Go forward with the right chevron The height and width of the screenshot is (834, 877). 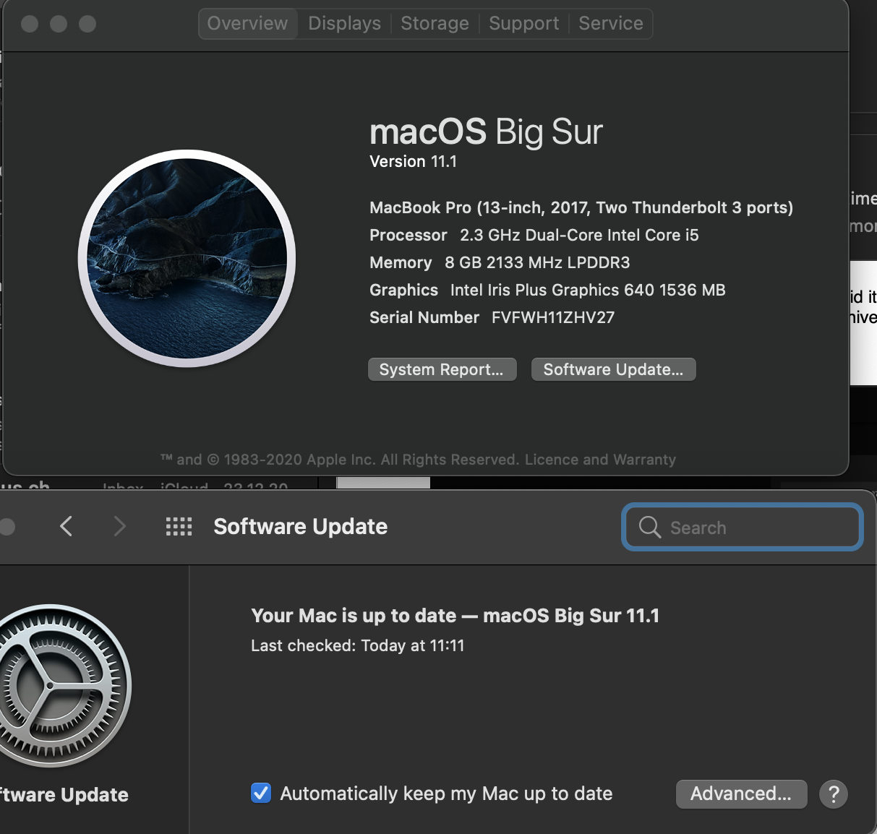tap(119, 526)
